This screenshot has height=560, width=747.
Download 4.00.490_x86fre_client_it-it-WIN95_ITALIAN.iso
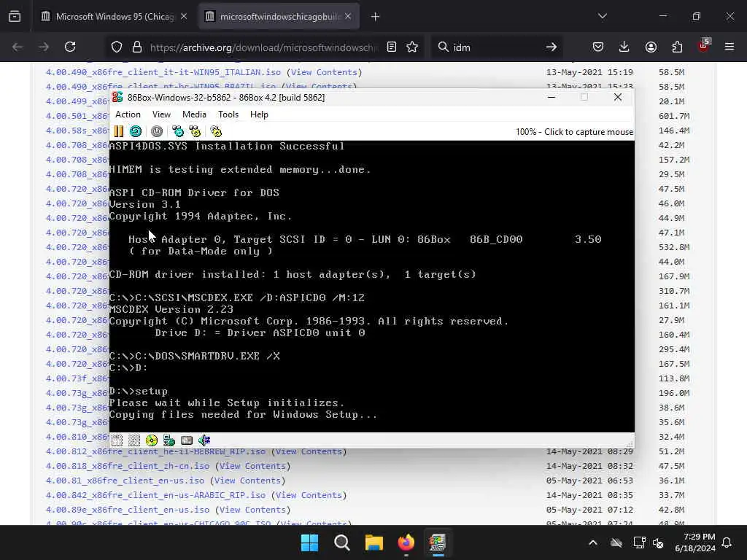163,72
